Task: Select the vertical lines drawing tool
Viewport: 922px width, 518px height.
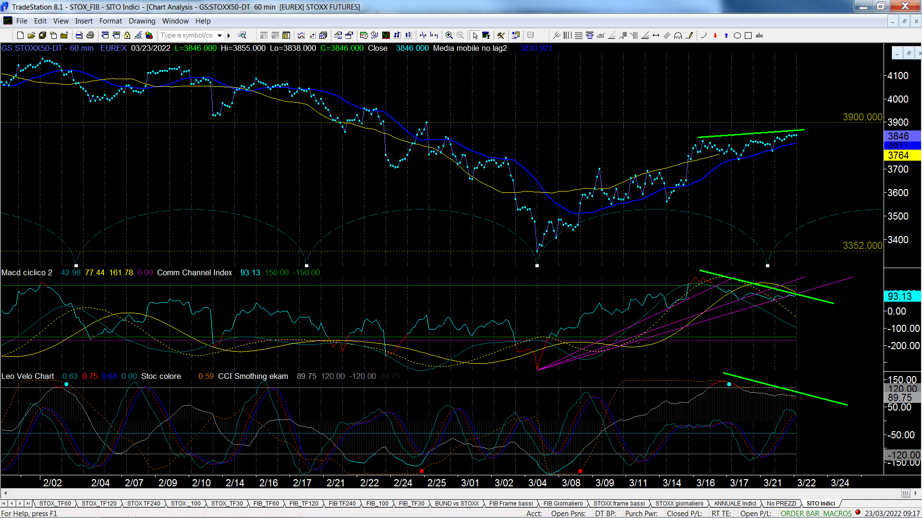Action: 568,35
